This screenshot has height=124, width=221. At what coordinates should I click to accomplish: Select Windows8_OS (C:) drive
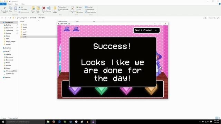pos(11,71)
